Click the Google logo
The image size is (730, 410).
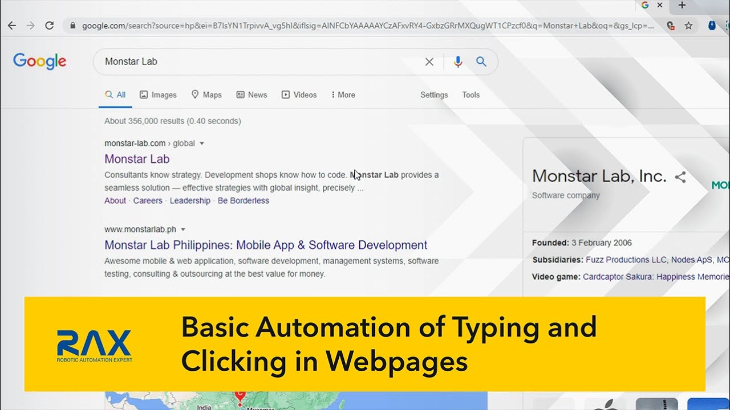(40, 61)
